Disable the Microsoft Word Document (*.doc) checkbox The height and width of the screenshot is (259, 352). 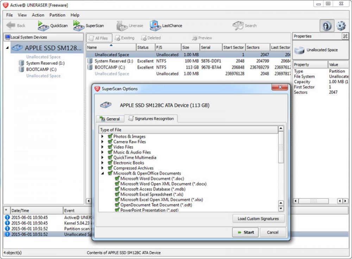(x=117, y=178)
